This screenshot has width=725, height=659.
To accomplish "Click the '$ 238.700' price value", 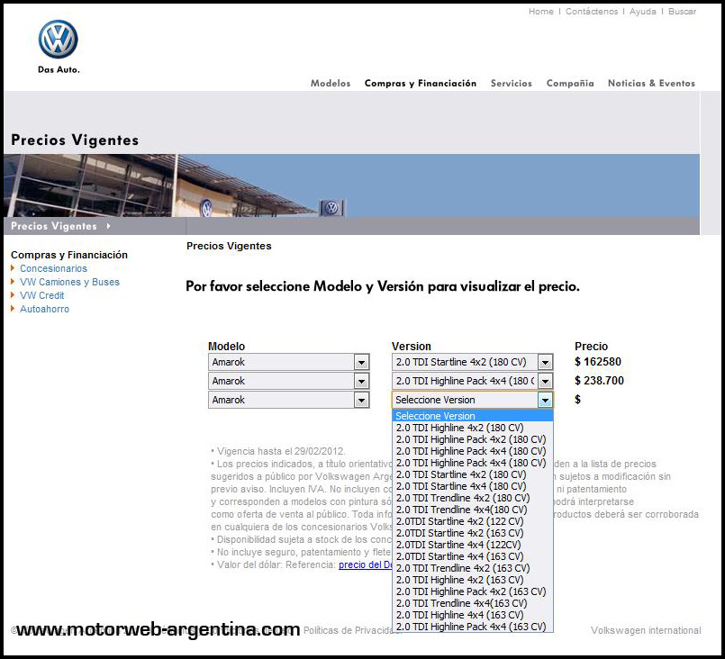I will tap(599, 381).
